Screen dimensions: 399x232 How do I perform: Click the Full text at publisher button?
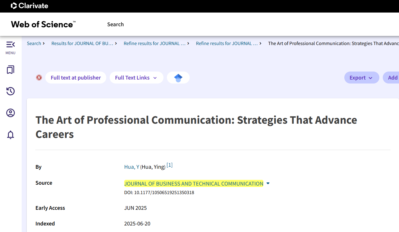[x=76, y=78]
